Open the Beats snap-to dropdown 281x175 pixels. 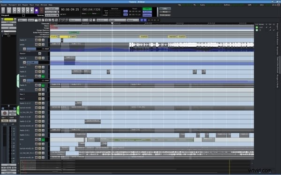coord(118,20)
